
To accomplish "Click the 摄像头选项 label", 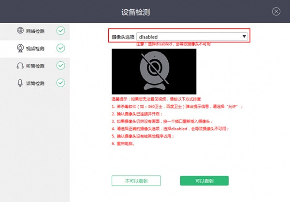I will click(x=123, y=37).
